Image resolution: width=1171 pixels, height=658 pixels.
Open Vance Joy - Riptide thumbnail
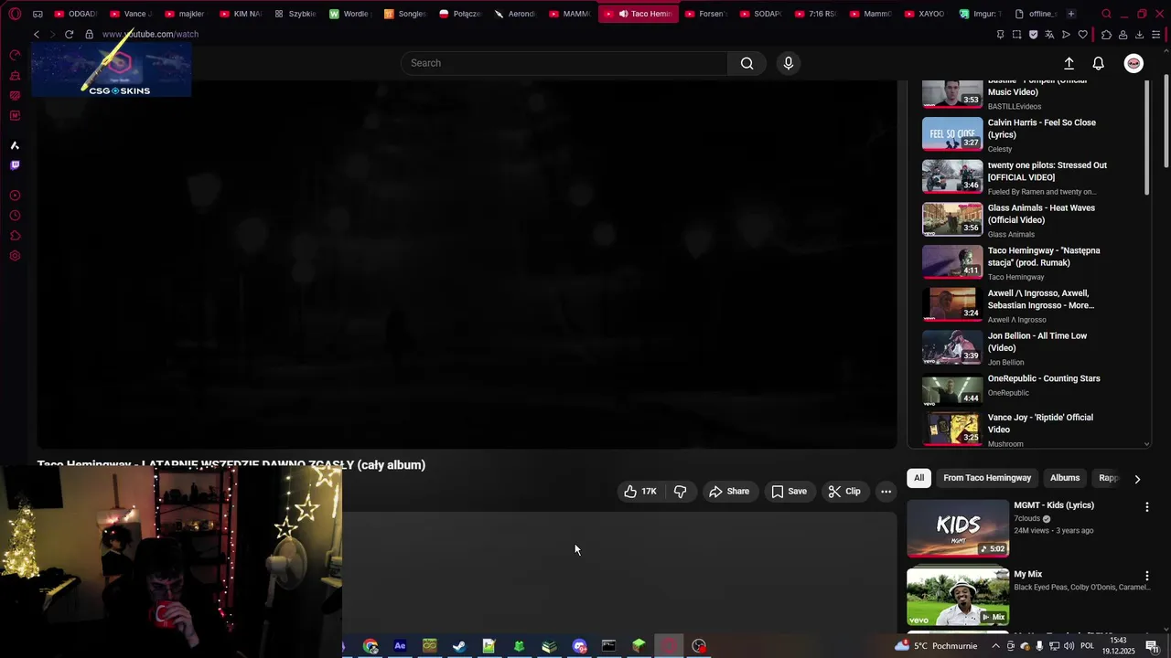tap(951, 429)
